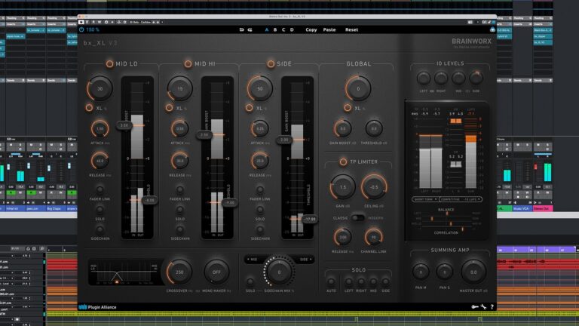Screen dimensions: 579x326
Task: Toggle the plugin power bypass icon
Action: 81,29
